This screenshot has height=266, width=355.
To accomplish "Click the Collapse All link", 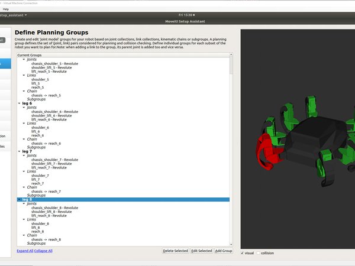I will [x=43, y=251].
